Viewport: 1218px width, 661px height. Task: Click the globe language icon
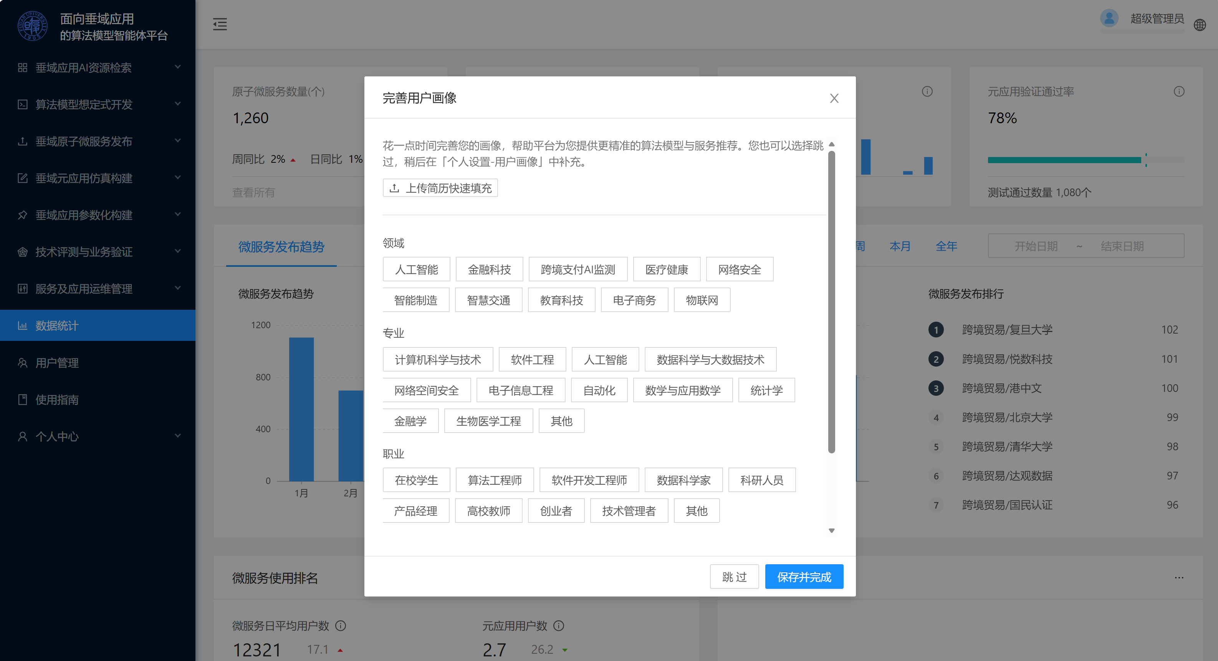[x=1200, y=25]
